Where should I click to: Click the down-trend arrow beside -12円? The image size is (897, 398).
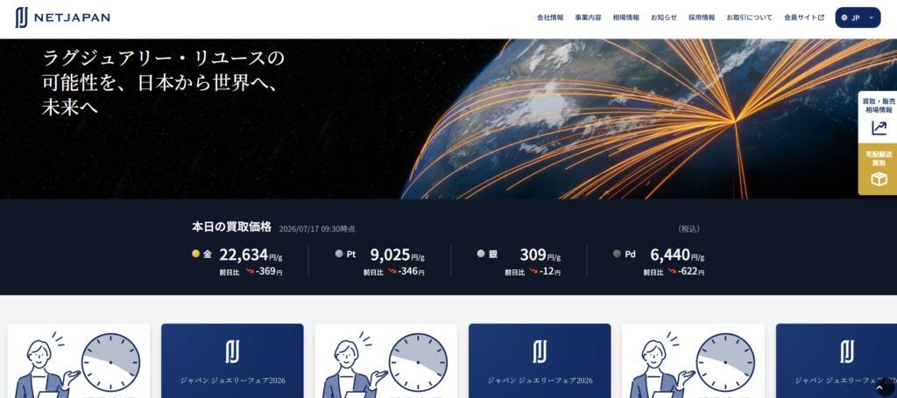(x=533, y=271)
